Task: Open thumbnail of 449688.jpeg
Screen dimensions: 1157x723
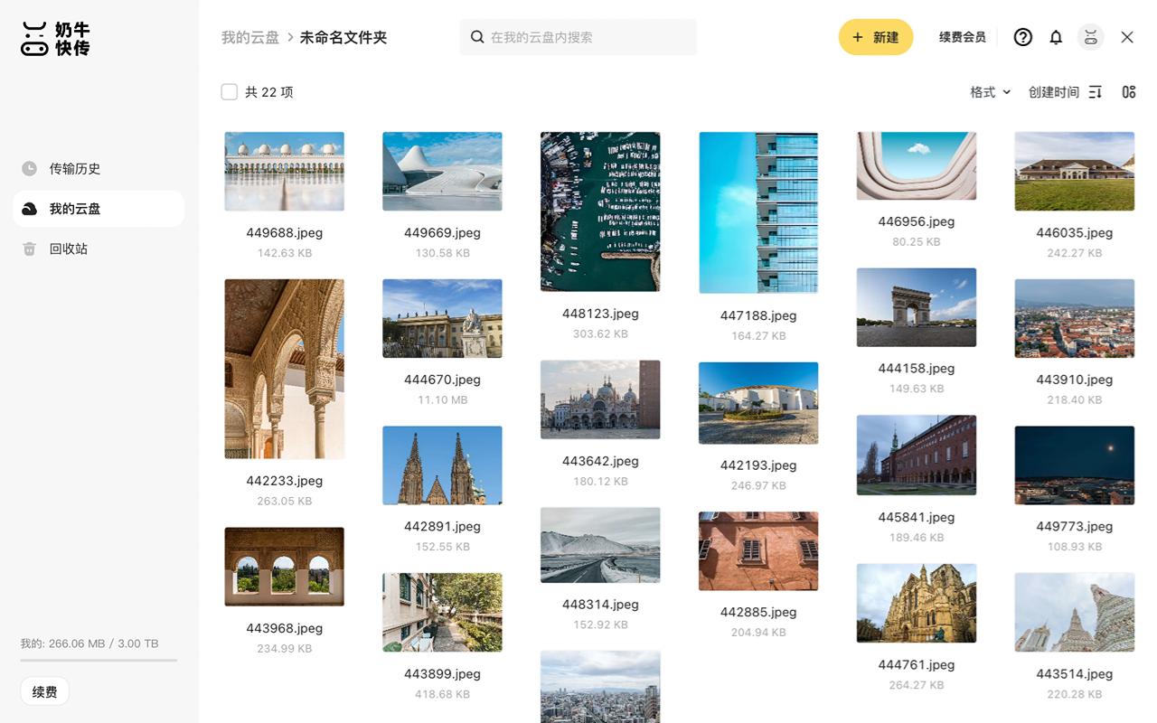Action: tap(285, 172)
